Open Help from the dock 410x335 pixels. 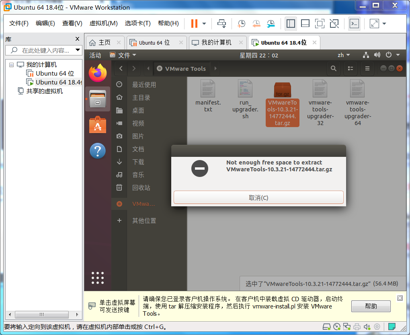[x=98, y=151]
